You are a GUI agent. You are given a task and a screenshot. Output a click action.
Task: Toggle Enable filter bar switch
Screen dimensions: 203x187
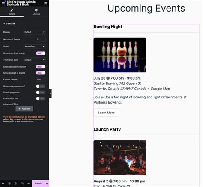(41, 98)
